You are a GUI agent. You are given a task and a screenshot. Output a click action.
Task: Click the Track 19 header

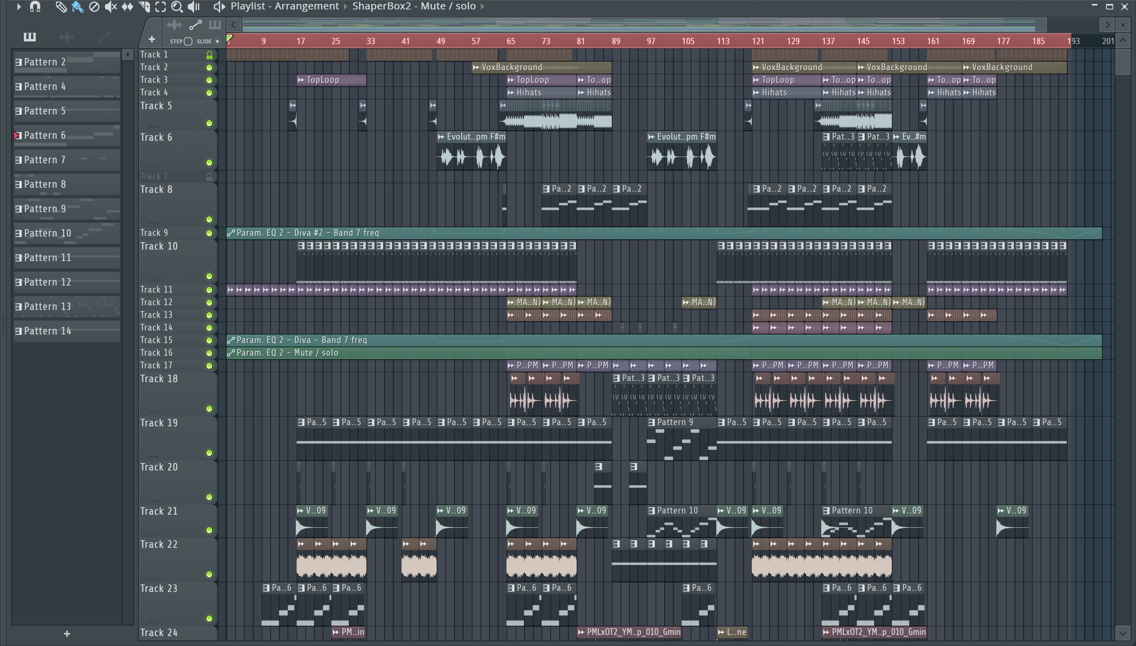(177, 438)
